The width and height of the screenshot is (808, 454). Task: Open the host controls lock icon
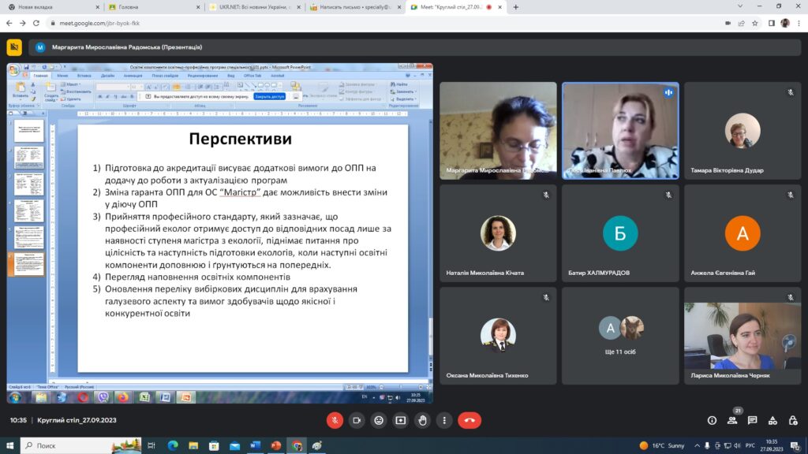point(793,420)
